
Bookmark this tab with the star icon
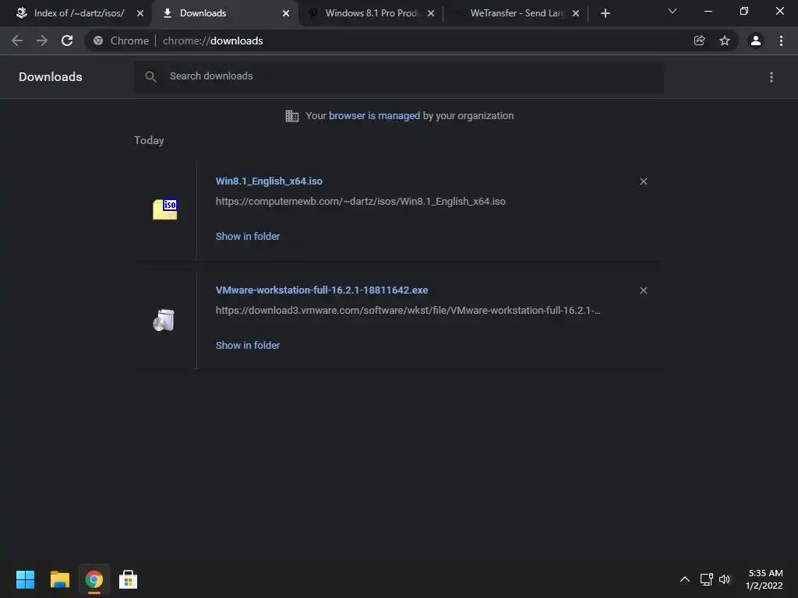click(x=725, y=40)
